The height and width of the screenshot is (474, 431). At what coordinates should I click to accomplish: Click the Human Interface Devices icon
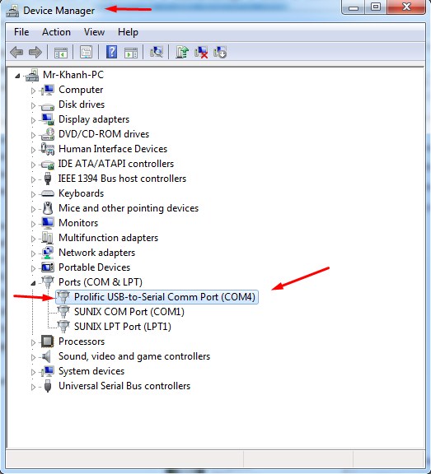coord(48,149)
